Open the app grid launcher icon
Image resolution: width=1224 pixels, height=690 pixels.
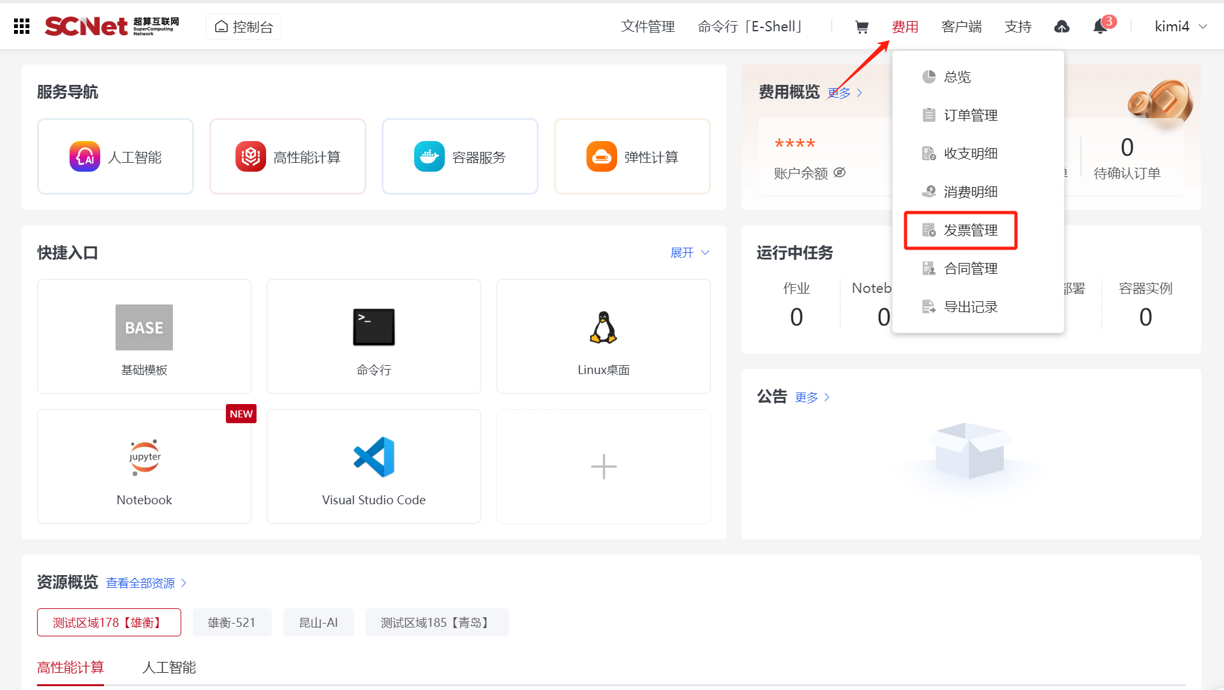coord(22,26)
